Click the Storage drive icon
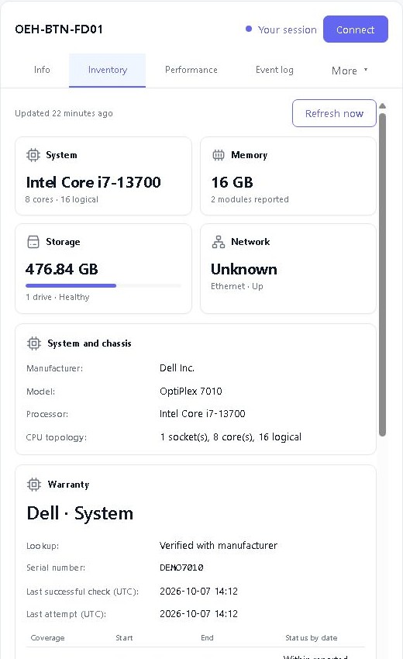403x659 pixels. [33, 242]
